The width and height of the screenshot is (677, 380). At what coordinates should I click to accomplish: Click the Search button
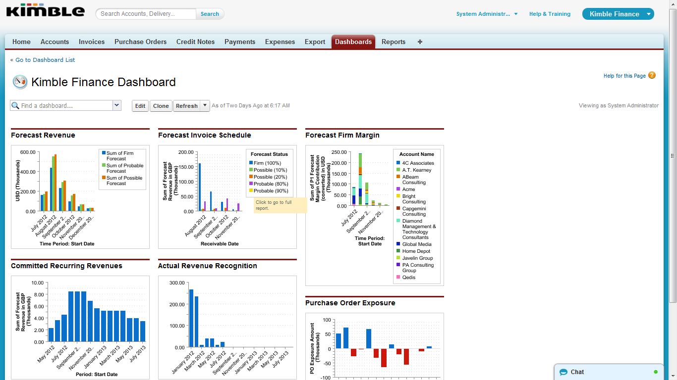coord(210,14)
